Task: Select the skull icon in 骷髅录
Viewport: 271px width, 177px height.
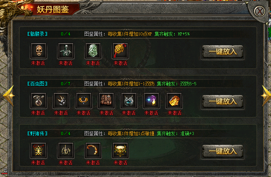Action: coord(39,51)
